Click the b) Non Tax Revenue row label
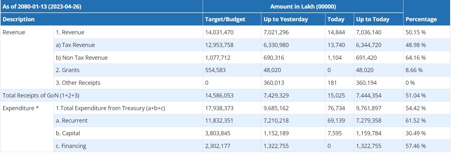 click(82, 58)
